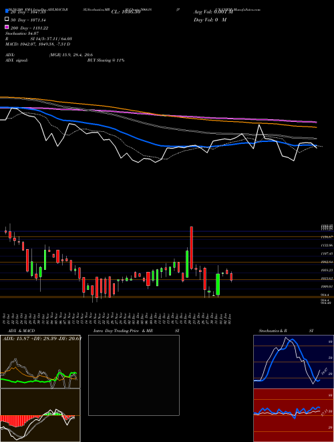This screenshot has width=334, height=442.
Task: Click the '(MGR) 15.9, 28.4, 20.6' ADX values
Action: tap(71, 55)
